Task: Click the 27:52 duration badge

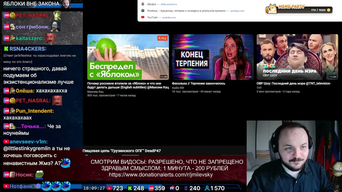Action: pyautogui.click(x=248, y=77)
